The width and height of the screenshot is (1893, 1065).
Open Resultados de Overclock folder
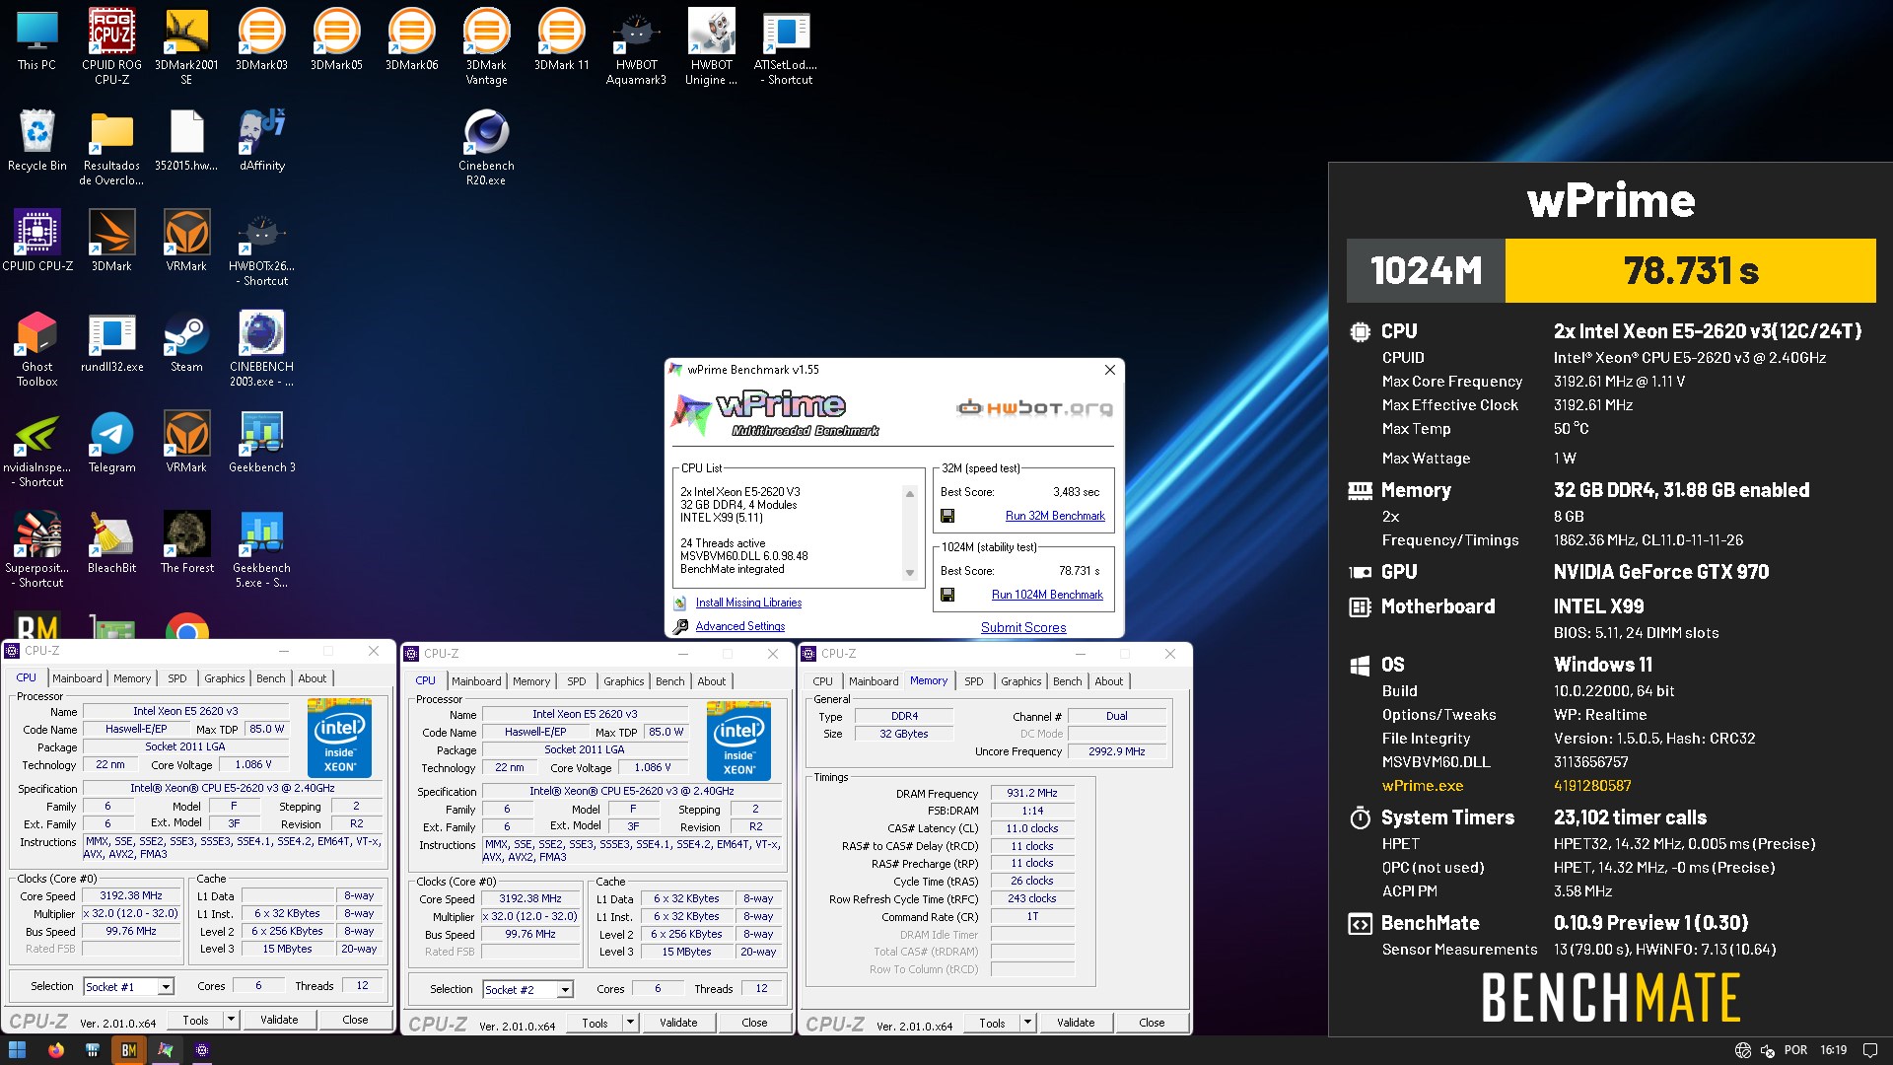point(111,147)
